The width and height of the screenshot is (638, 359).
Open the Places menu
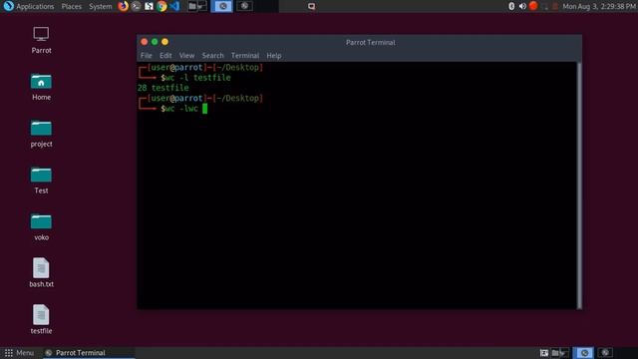tap(71, 7)
